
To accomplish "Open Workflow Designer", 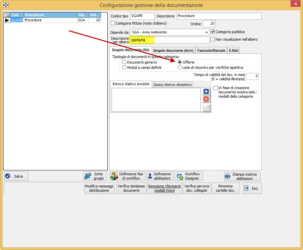I will (189, 176).
